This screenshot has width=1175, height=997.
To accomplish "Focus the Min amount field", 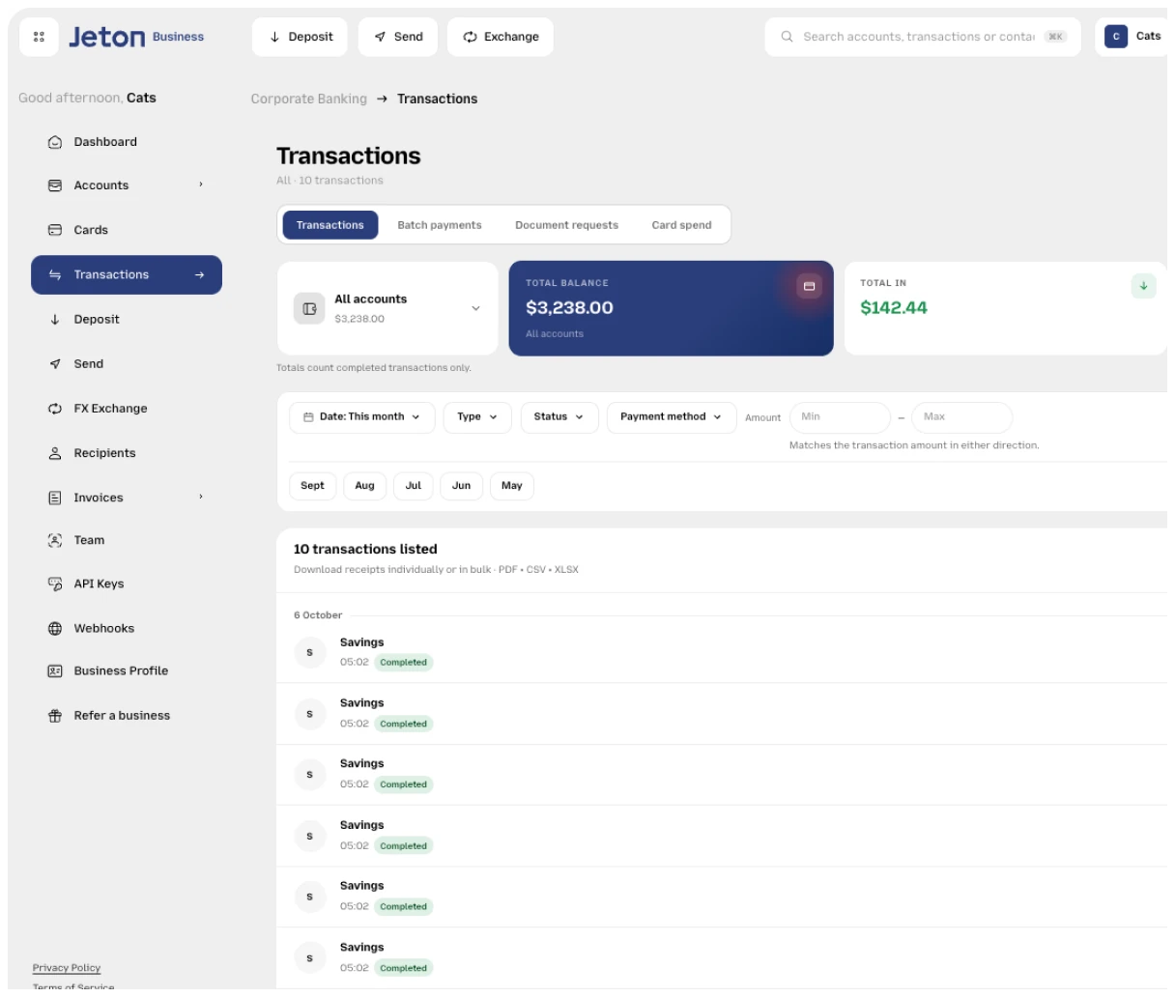I will pyautogui.click(x=840, y=417).
